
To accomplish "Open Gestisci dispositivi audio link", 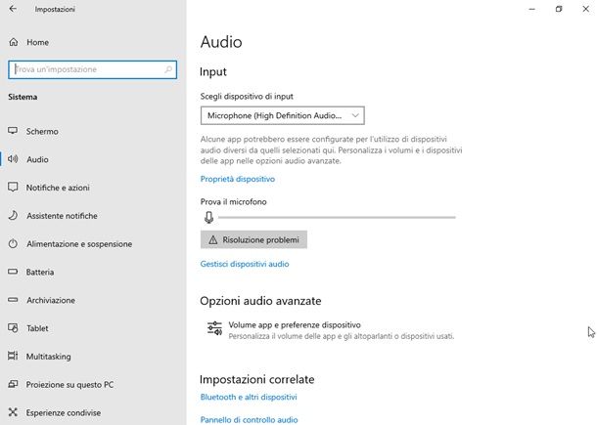I will coord(245,264).
